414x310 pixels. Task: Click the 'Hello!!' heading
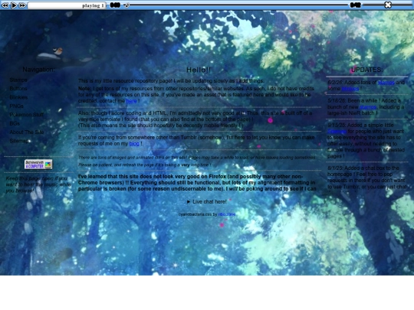point(199,70)
